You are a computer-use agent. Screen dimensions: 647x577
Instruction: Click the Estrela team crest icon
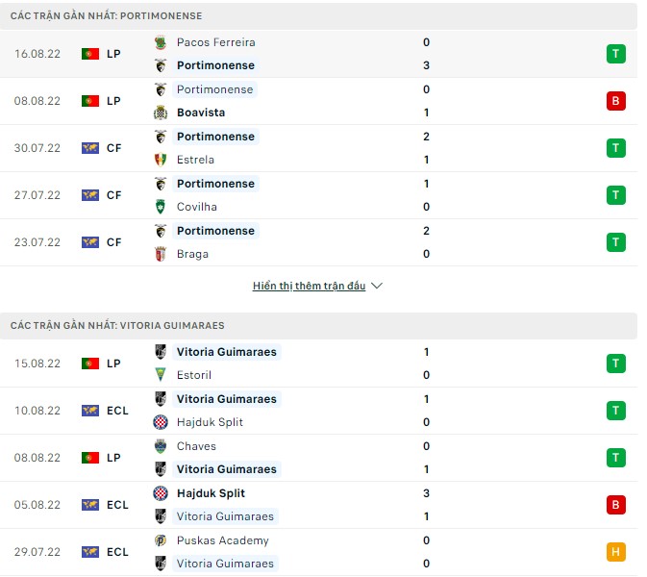tap(161, 160)
